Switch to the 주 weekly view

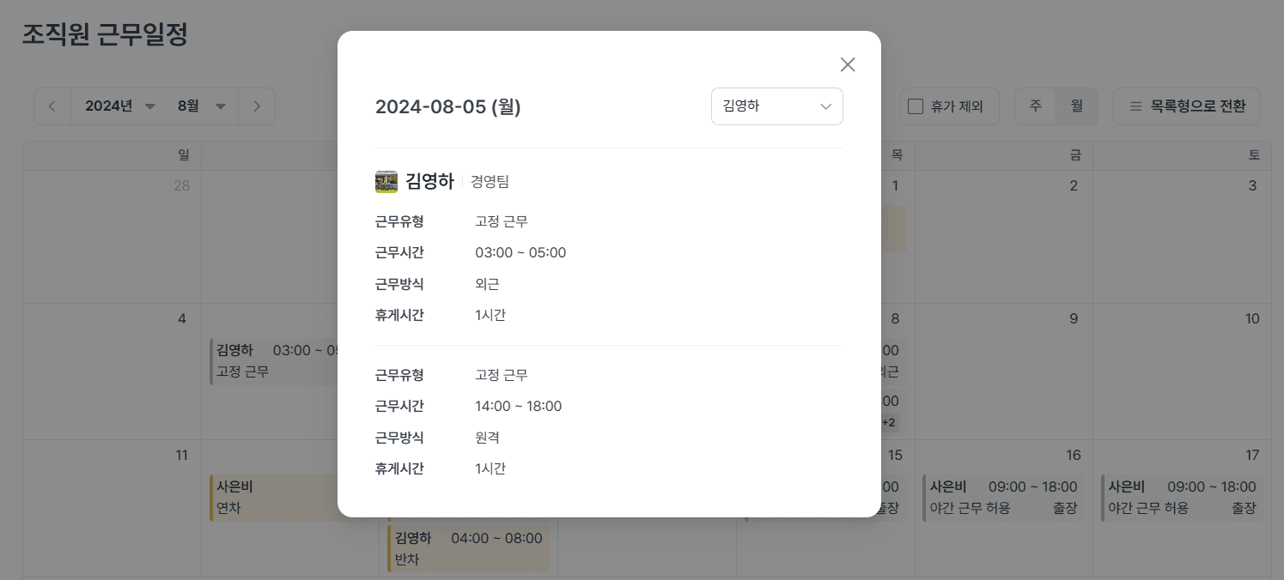click(1035, 106)
